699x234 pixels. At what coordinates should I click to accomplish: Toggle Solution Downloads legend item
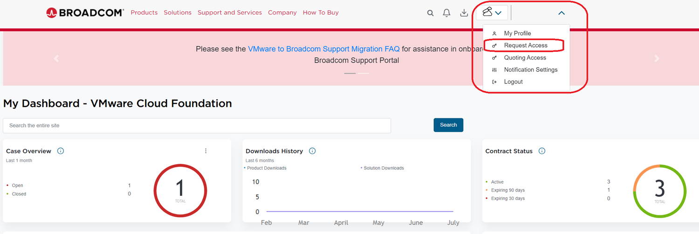(382, 168)
